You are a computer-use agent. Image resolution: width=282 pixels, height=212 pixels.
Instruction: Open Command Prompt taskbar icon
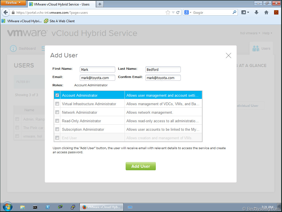35,207
